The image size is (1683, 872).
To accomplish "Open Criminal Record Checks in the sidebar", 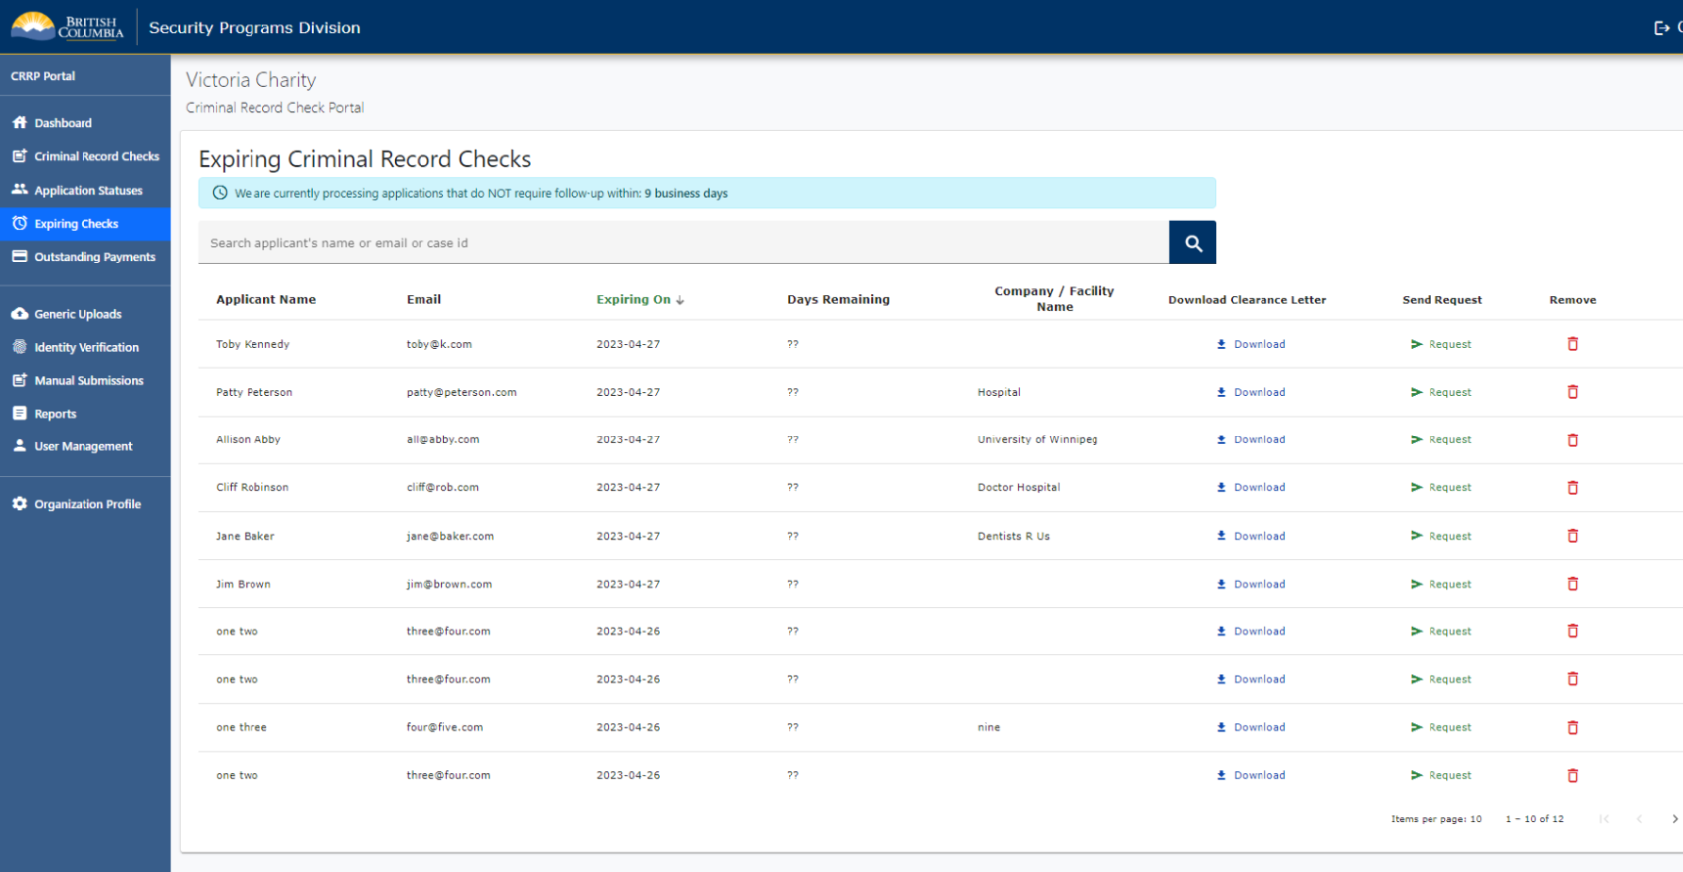I will tap(95, 157).
